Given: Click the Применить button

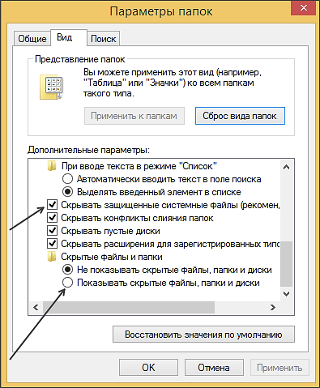Looking at the screenshot, I should 279,368.
